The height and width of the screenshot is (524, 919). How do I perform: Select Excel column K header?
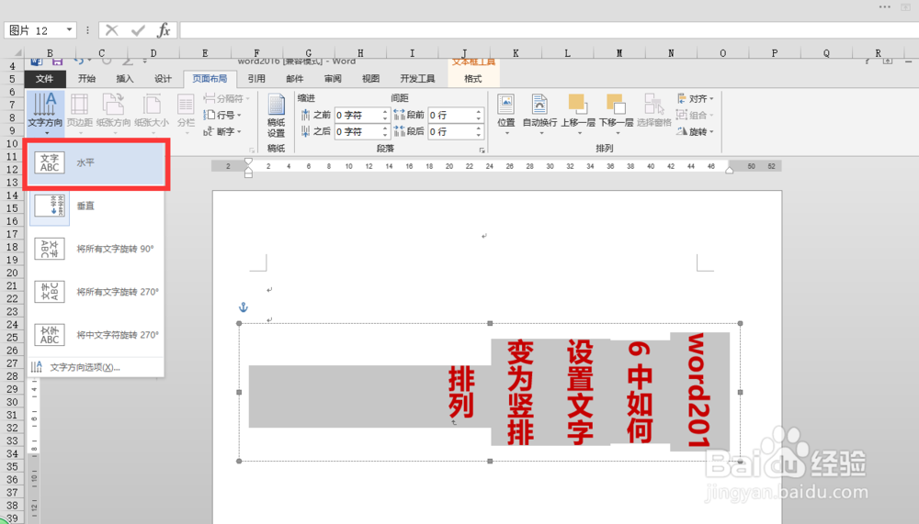[516, 52]
